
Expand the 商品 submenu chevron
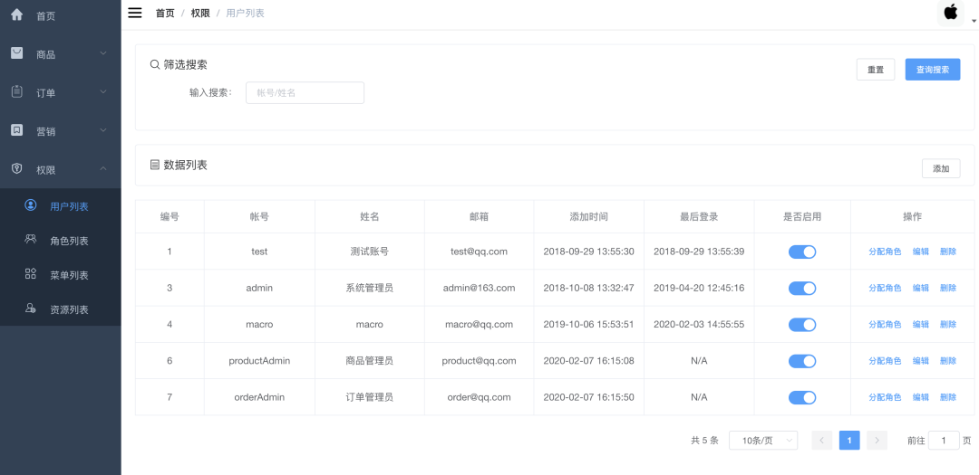pos(103,53)
